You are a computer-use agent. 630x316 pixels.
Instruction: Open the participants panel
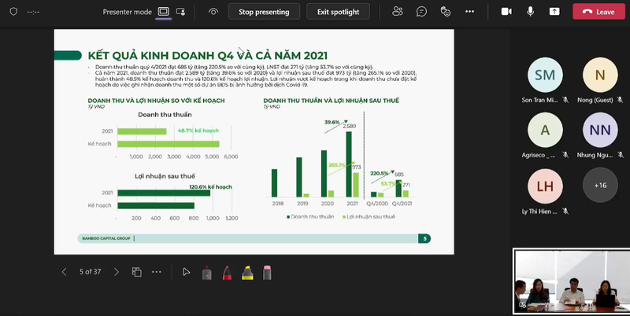pyautogui.click(x=398, y=12)
